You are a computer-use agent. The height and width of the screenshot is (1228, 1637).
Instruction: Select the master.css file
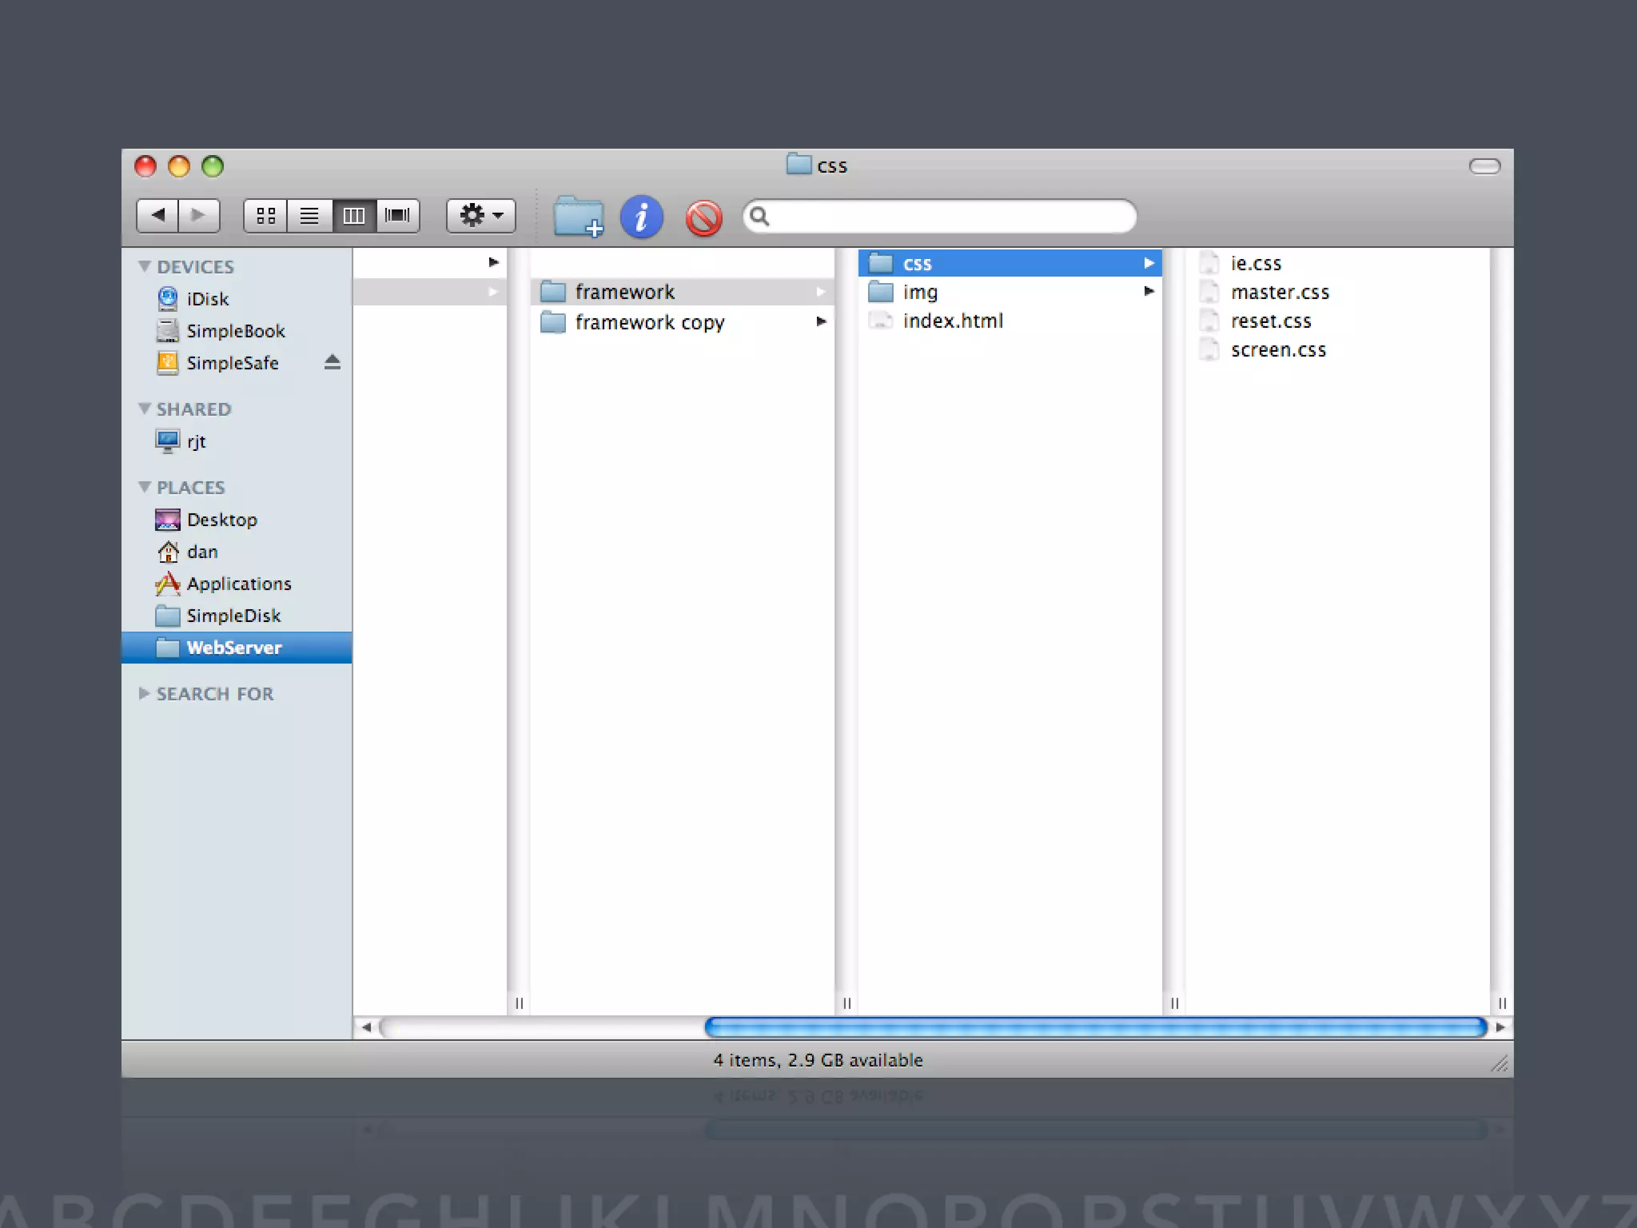click(x=1279, y=292)
